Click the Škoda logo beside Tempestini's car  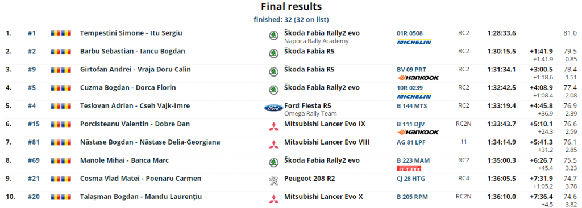(273, 36)
